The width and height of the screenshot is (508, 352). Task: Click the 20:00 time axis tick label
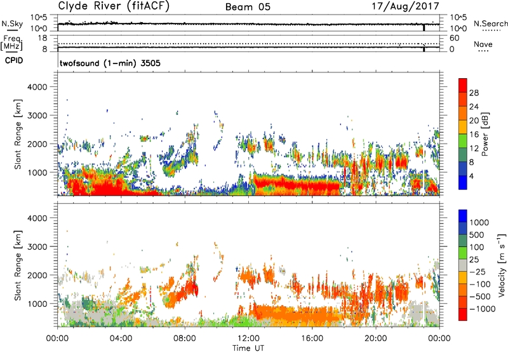point(376,339)
